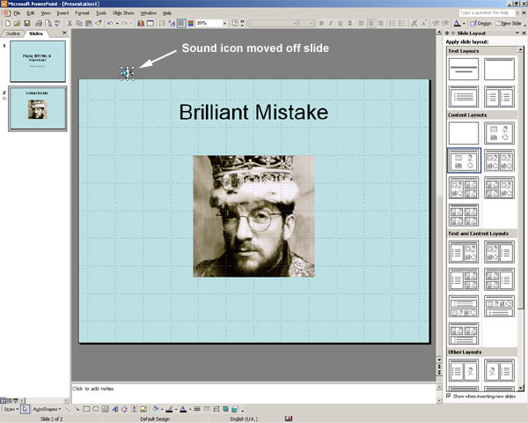Viewport: 528px width, 423px height.
Task: Click the Font Color icon in Drawing toolbar
Action: (x=184, y=409)
